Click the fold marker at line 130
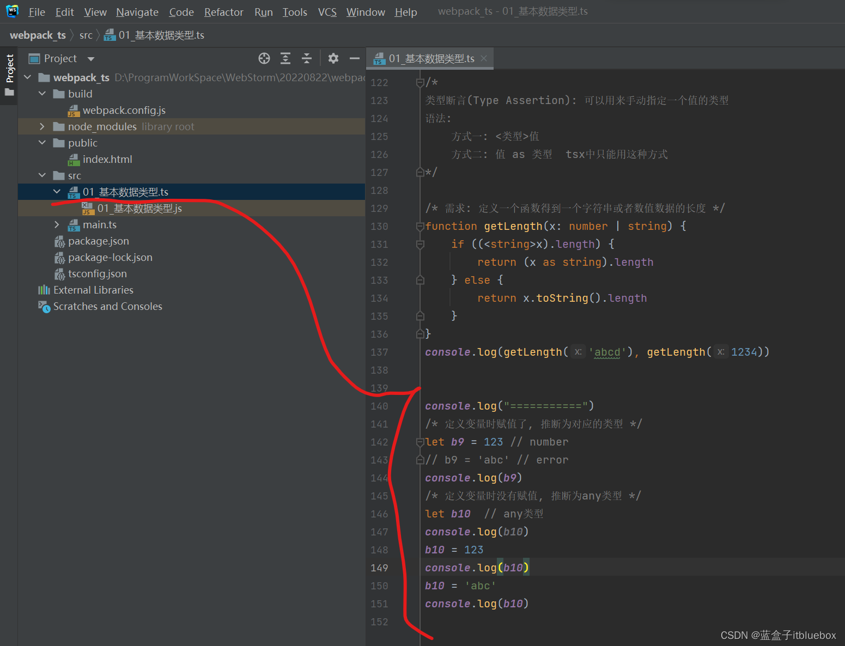 (420, 227)
